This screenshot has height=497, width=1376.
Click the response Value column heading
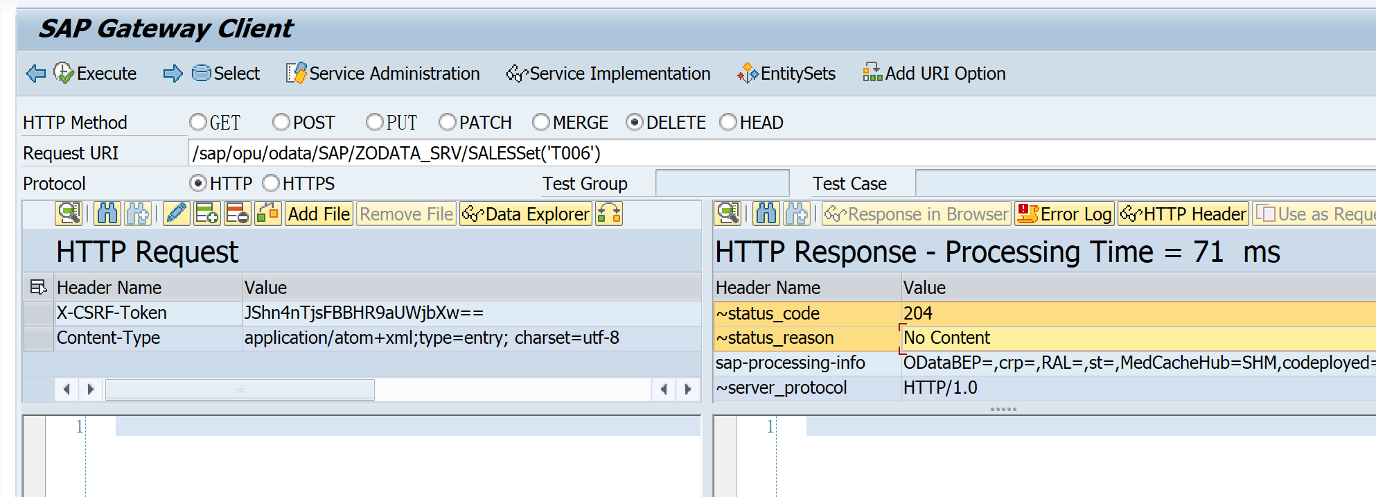1139,288
